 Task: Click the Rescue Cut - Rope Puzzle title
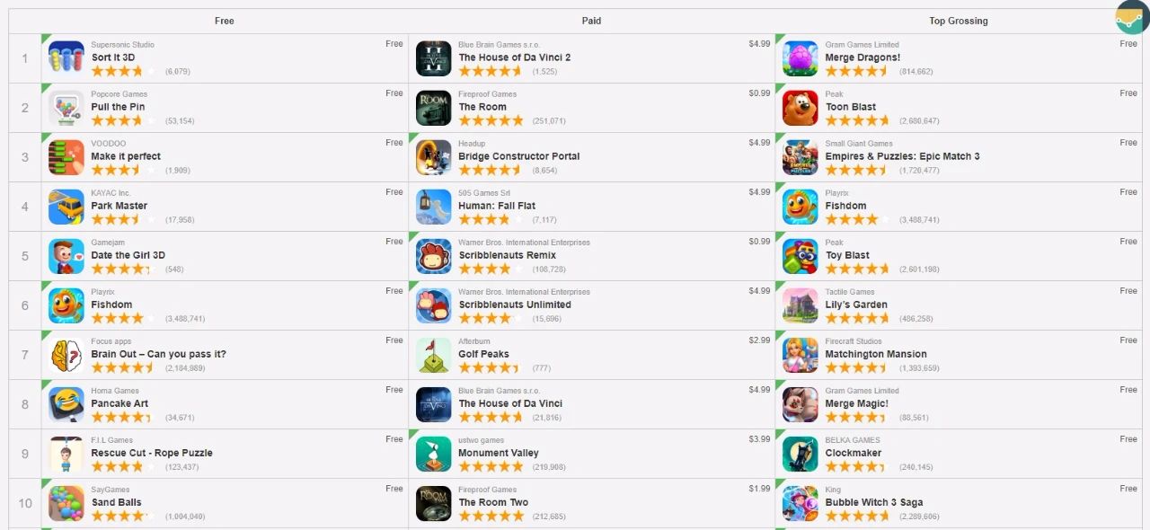(152, 453)
